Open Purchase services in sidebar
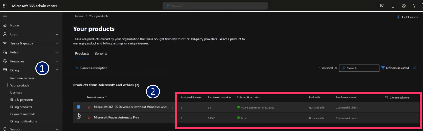The width and height of the screenshot is (423, 131). (x=22, y=78)
